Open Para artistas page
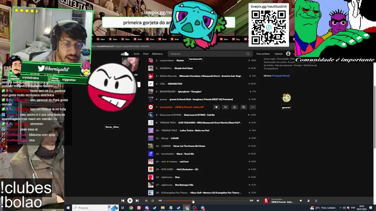This screenshot has height=211, width=376. pos(263,54)
